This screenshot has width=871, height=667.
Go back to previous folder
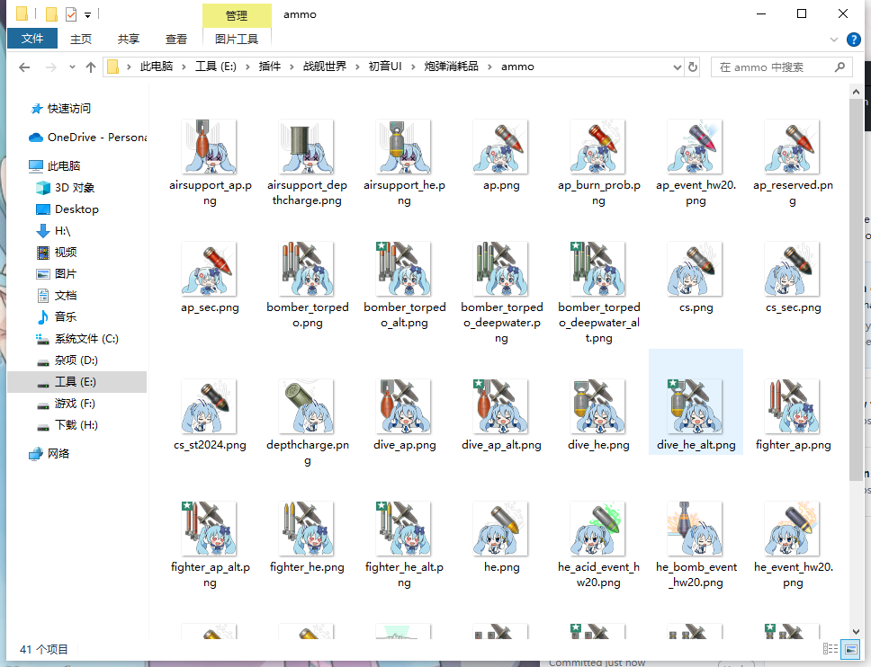(24, 67)
